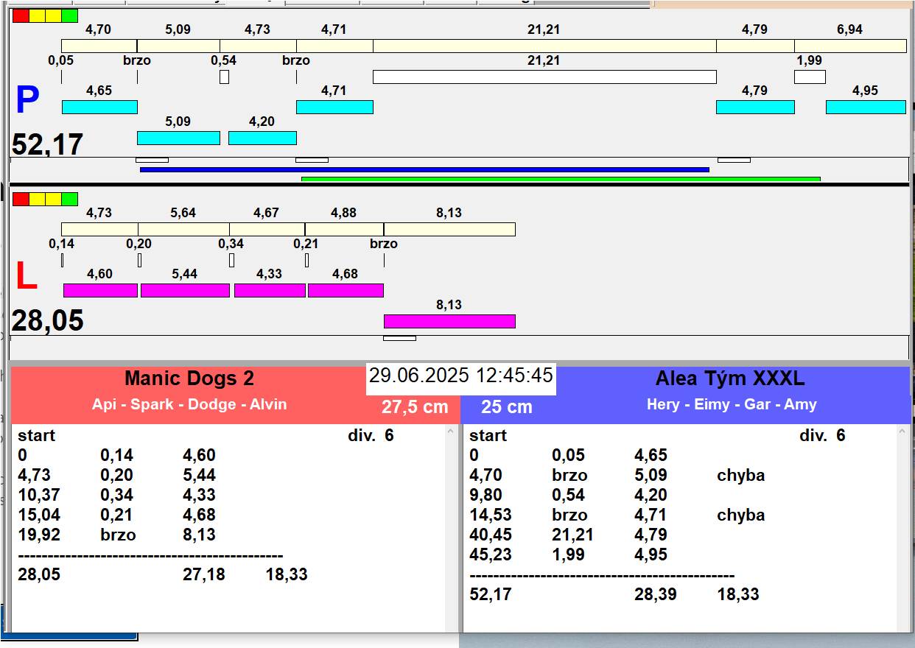Select the magenta run bar labeled 8,13
The height and width of the screenshot is (648, 915).
tap(449, 321)
